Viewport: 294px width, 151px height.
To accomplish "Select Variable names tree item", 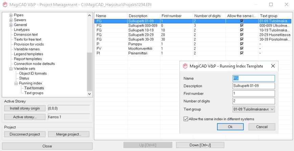I will [x=27, y=49].
